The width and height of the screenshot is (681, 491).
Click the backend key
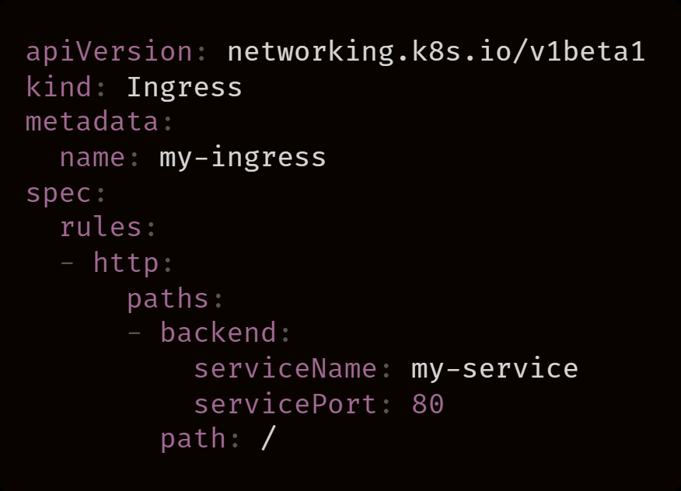[218, 333]
